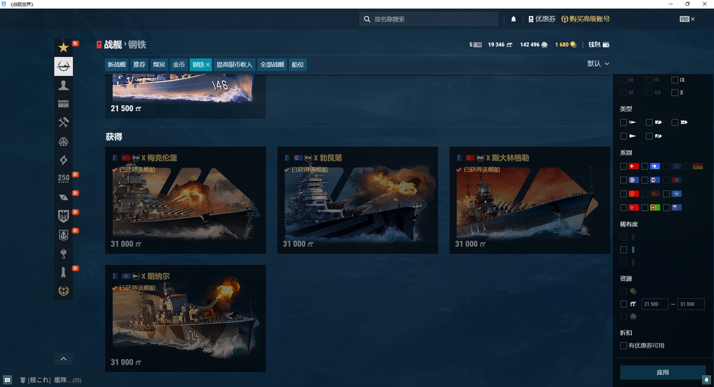Screen dimensions: 714x387
Task: Click the lighthouse icon in the sidebar
Action: (64, 272)
